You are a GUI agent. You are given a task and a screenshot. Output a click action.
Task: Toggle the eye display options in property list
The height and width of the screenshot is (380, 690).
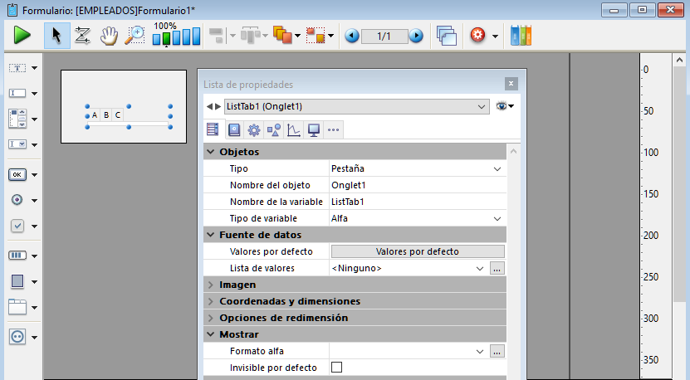pos(504,106)
